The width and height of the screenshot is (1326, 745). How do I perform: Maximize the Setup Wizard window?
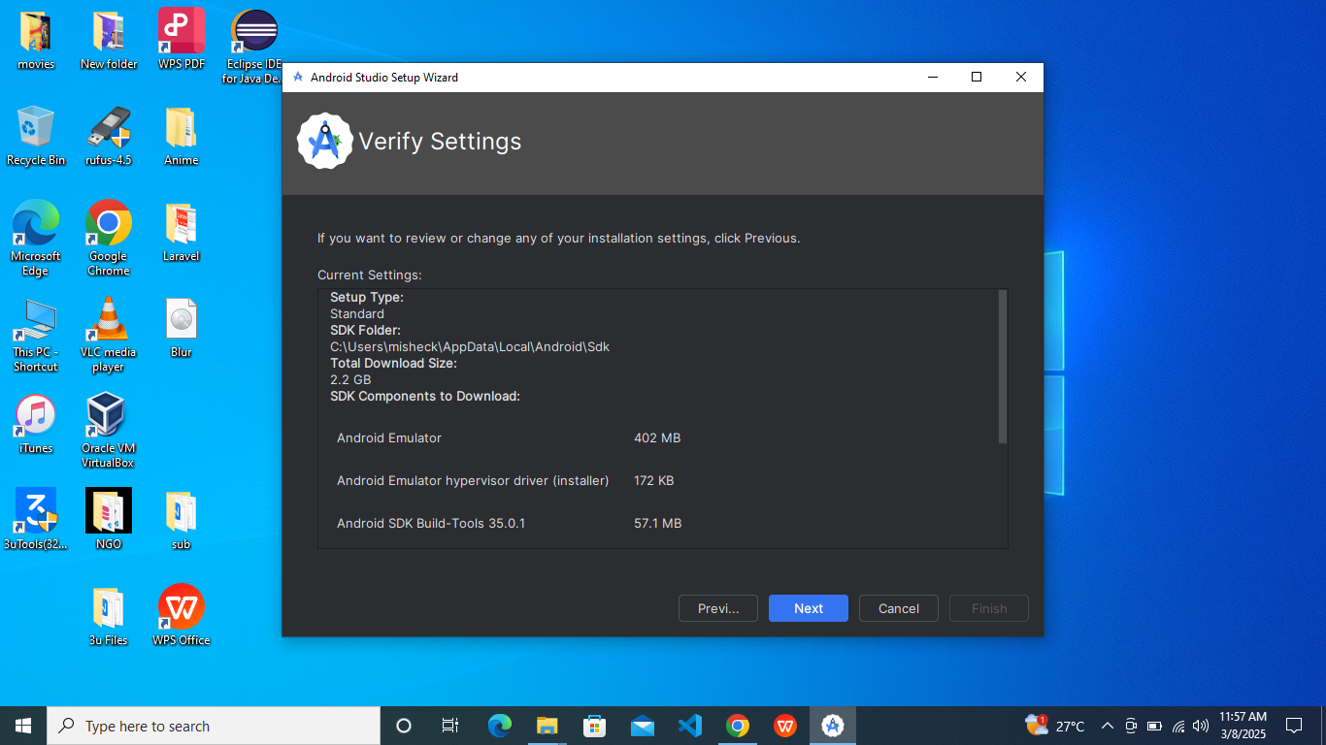click(x=977, y=78)
